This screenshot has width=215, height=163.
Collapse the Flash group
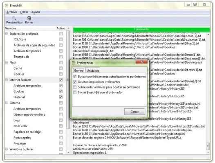point(7,62)
